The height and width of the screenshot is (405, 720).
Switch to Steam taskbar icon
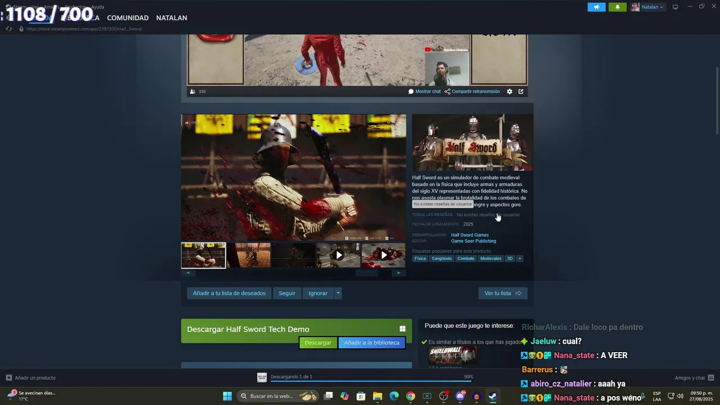click(493, 396)
